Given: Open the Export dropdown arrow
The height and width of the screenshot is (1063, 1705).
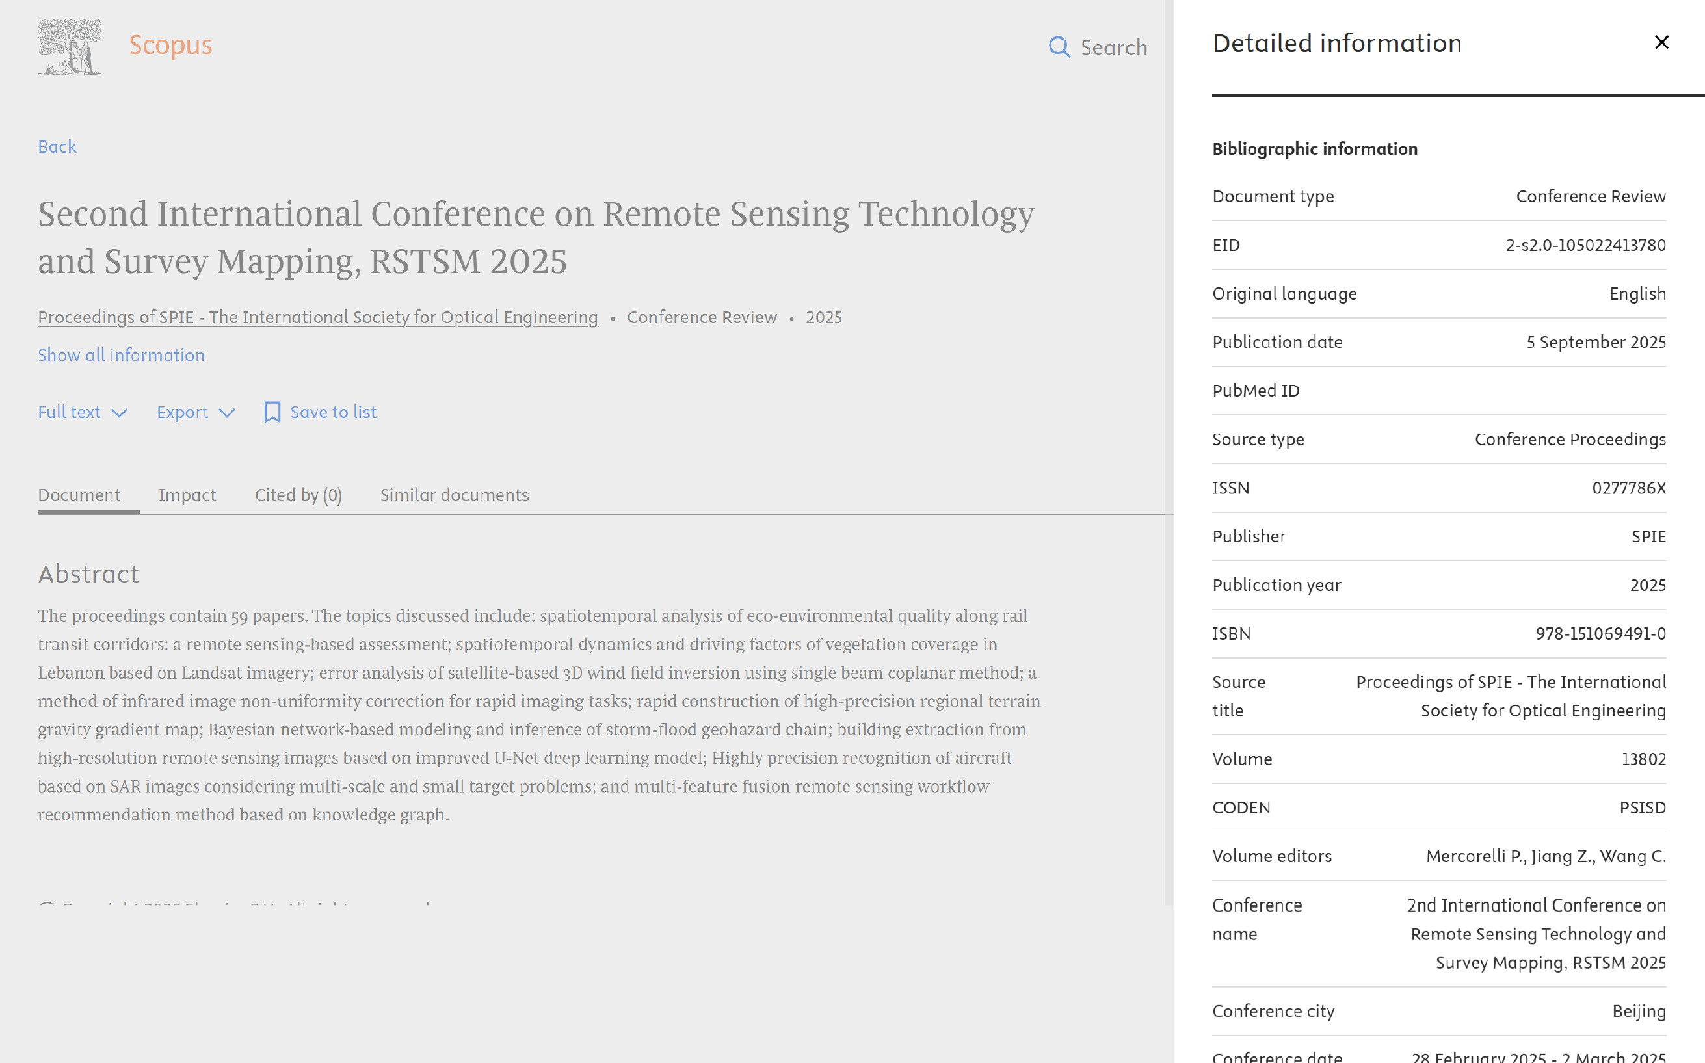Looking at the screenshot, I should [x=226, y=413].
